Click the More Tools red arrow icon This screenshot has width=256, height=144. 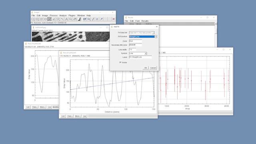(x=114, y=19)
